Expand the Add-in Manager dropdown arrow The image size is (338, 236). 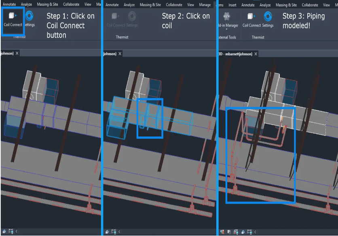[x=226, y=29]
